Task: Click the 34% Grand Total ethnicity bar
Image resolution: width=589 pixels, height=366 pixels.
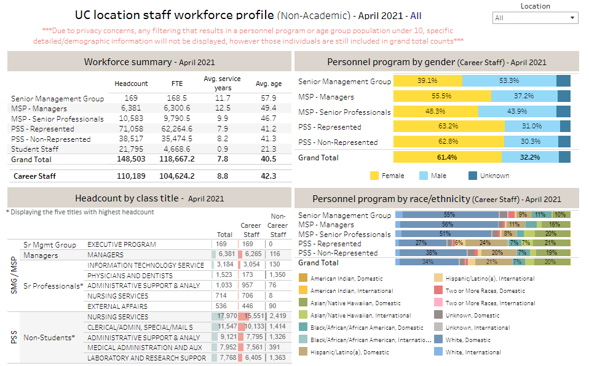Action: click(429, 262)
